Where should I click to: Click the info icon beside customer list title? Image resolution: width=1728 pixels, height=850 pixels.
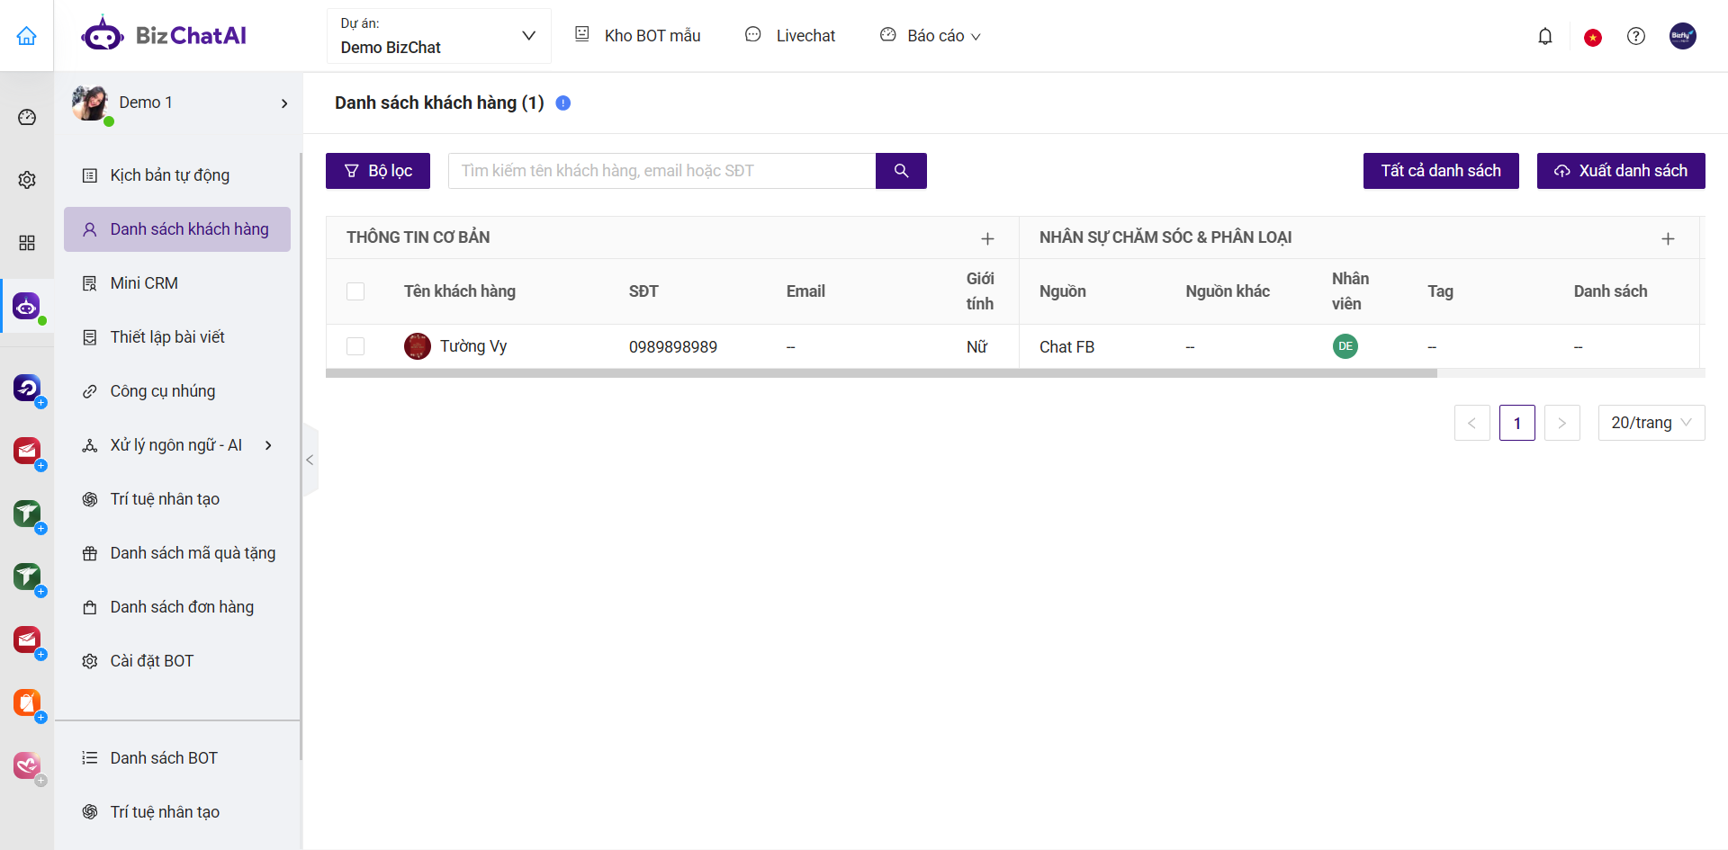[x=563, y=103]
